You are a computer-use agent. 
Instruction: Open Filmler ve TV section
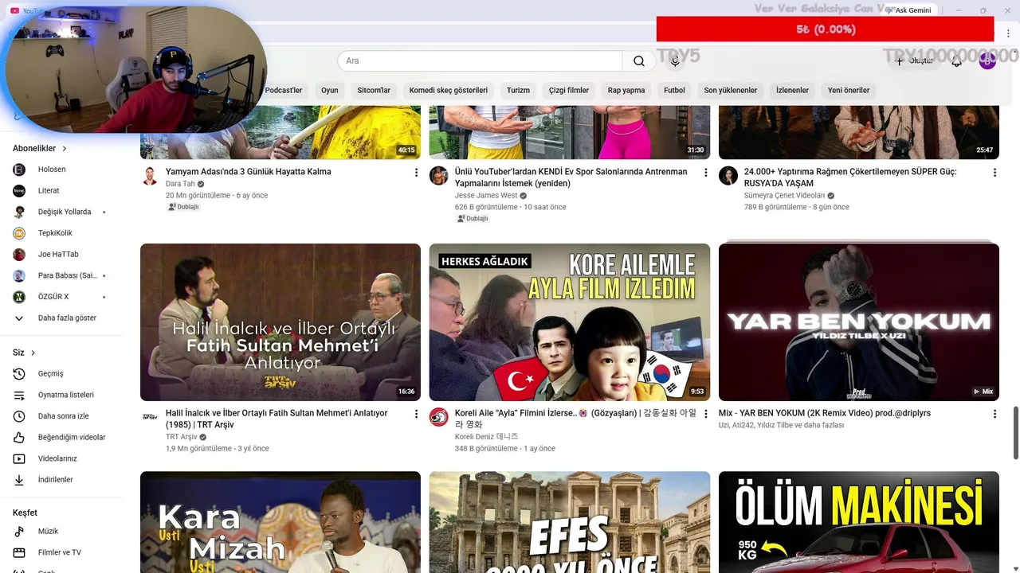(x=61, y=552)
